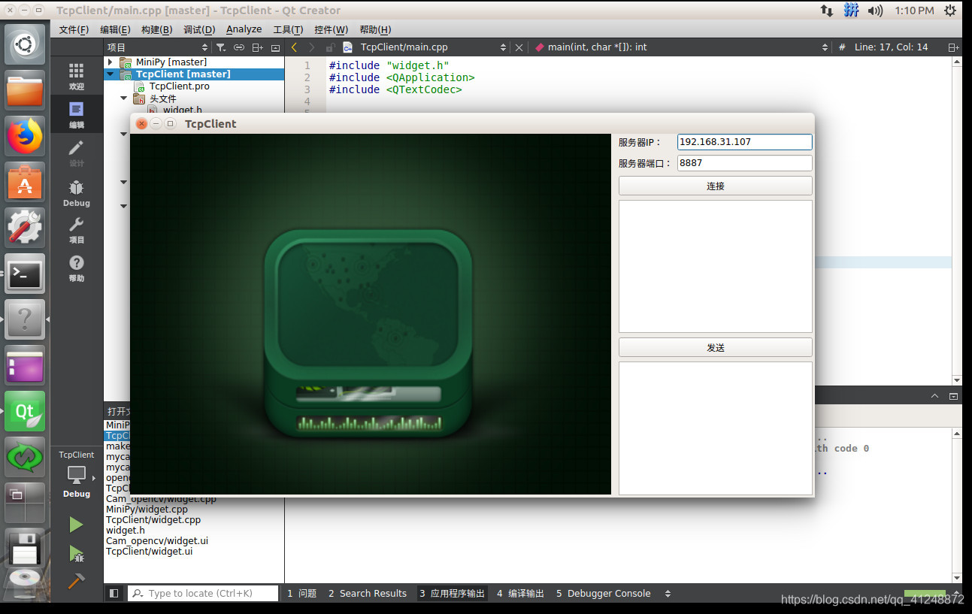Go forward with the right arrow
The image size is (972, 614).
tap(312, 47)
